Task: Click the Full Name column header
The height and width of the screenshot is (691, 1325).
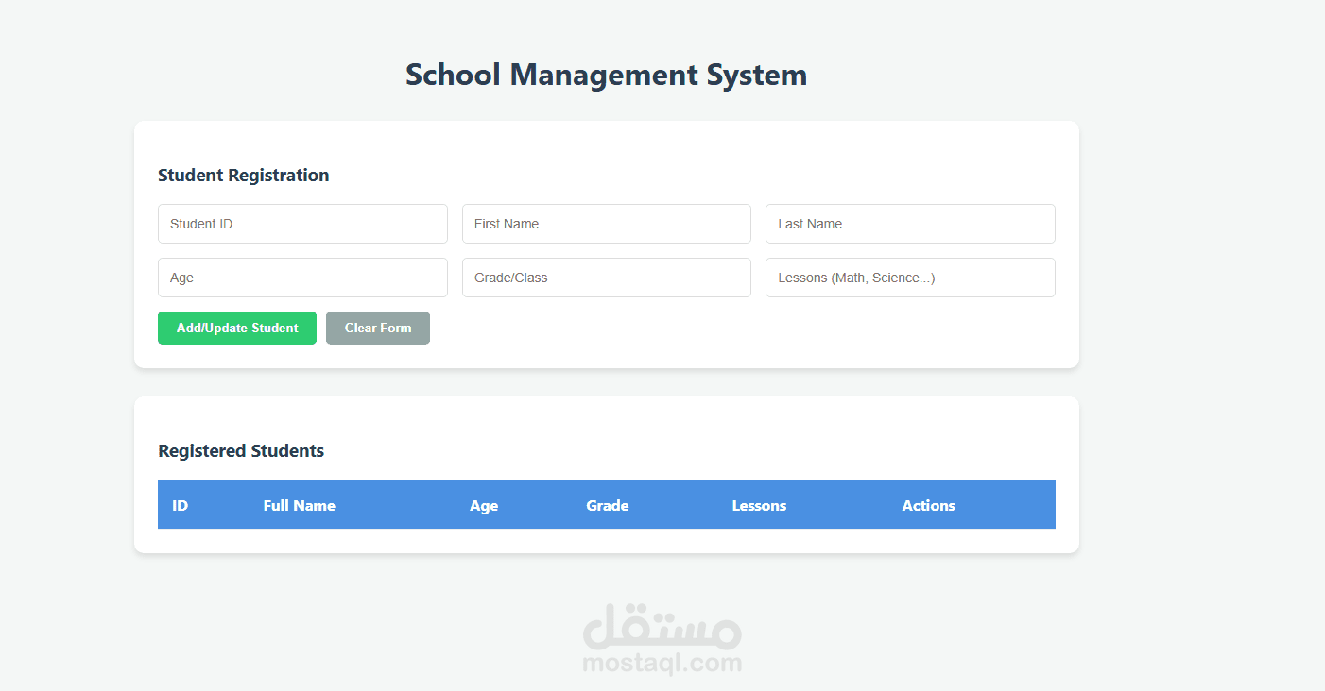Action: click(300, 505)
